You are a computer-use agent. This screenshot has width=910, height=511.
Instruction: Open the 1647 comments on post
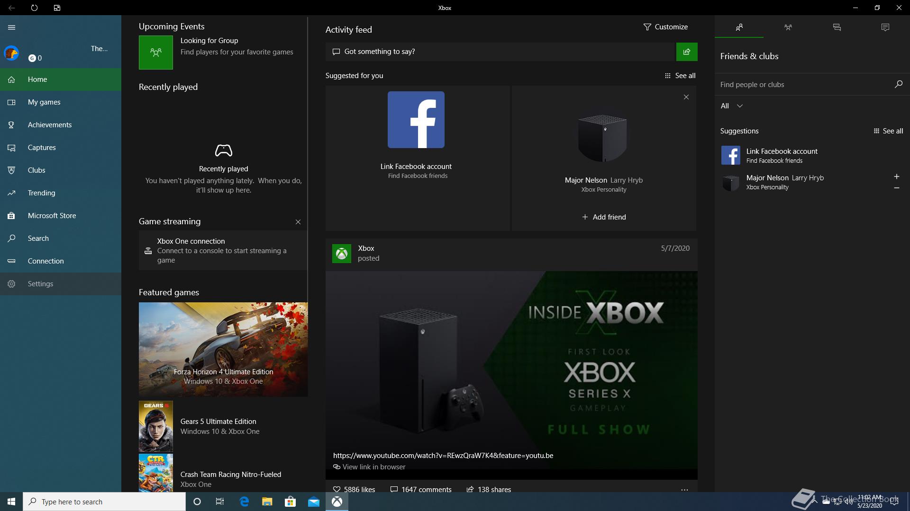(x=421, y=489)
